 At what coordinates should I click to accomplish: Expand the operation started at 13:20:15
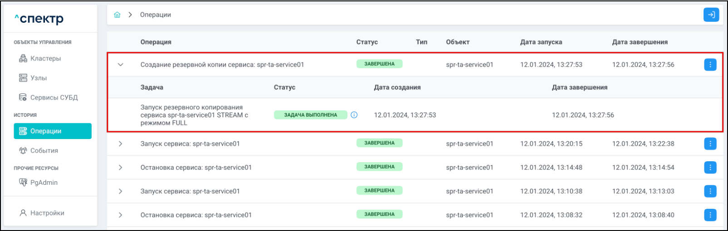(x=120, y=144)
